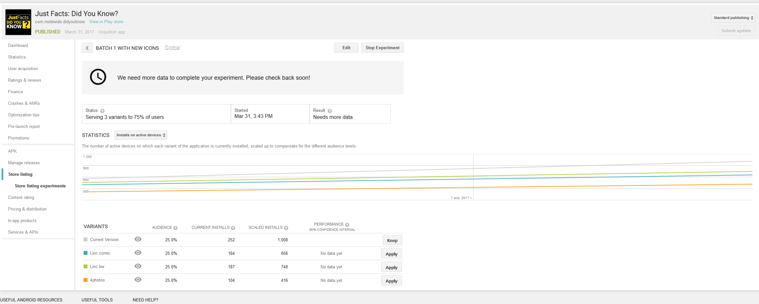The image size is (759, 304).
Task: Open the Installs on active devices dropdown
Action: tap(141, 135)
